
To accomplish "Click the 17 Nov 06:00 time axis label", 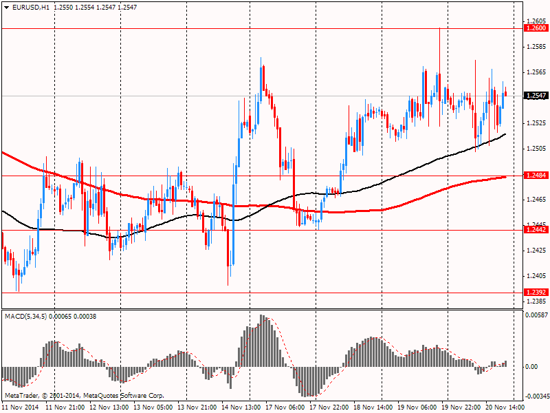I will (285, 407).
